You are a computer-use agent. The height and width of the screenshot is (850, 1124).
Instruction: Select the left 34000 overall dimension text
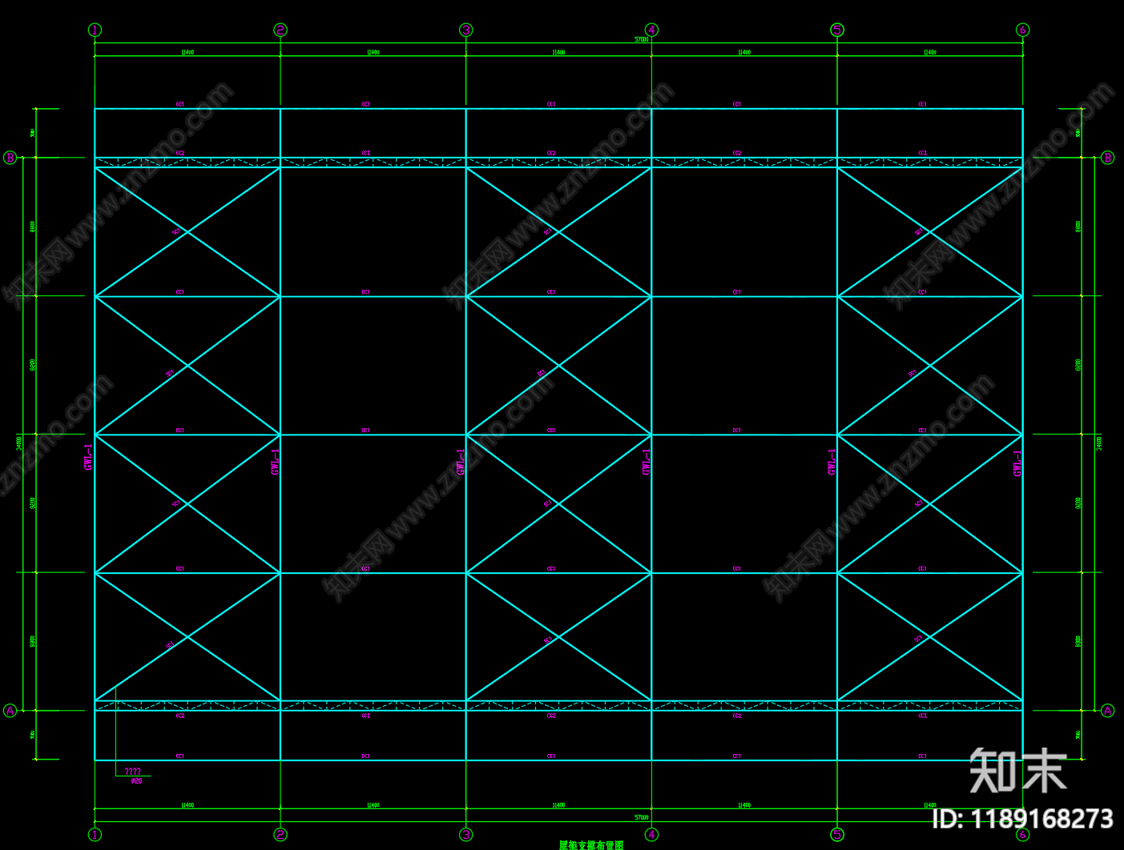coord(18,443)
